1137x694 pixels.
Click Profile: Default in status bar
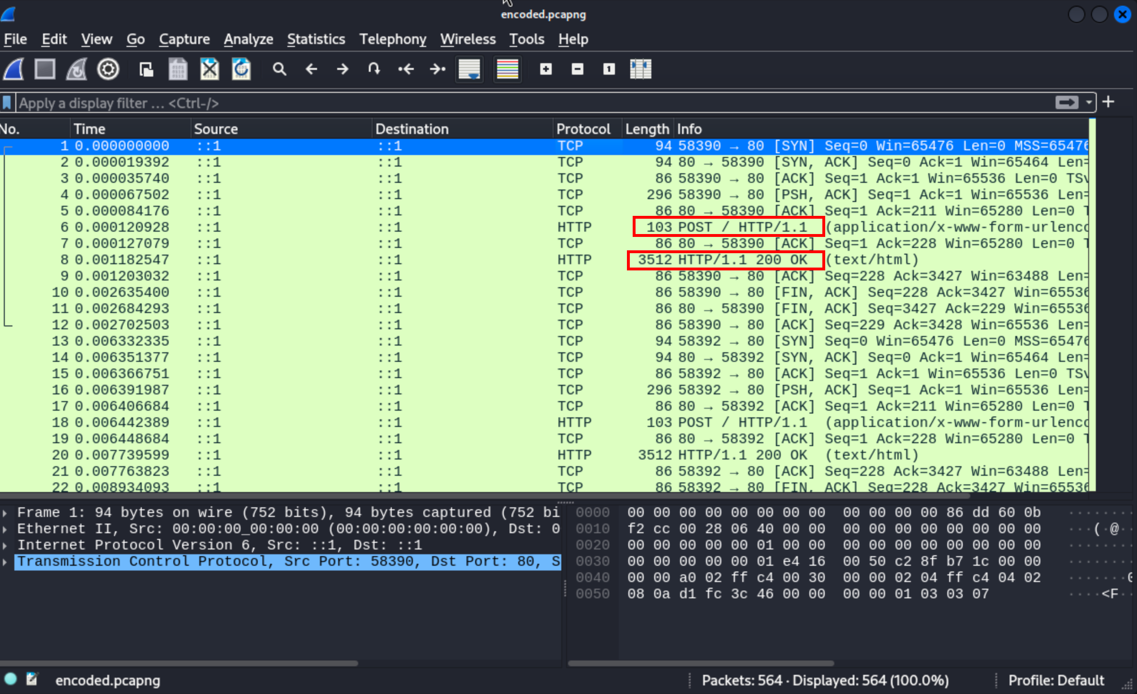1056,680
